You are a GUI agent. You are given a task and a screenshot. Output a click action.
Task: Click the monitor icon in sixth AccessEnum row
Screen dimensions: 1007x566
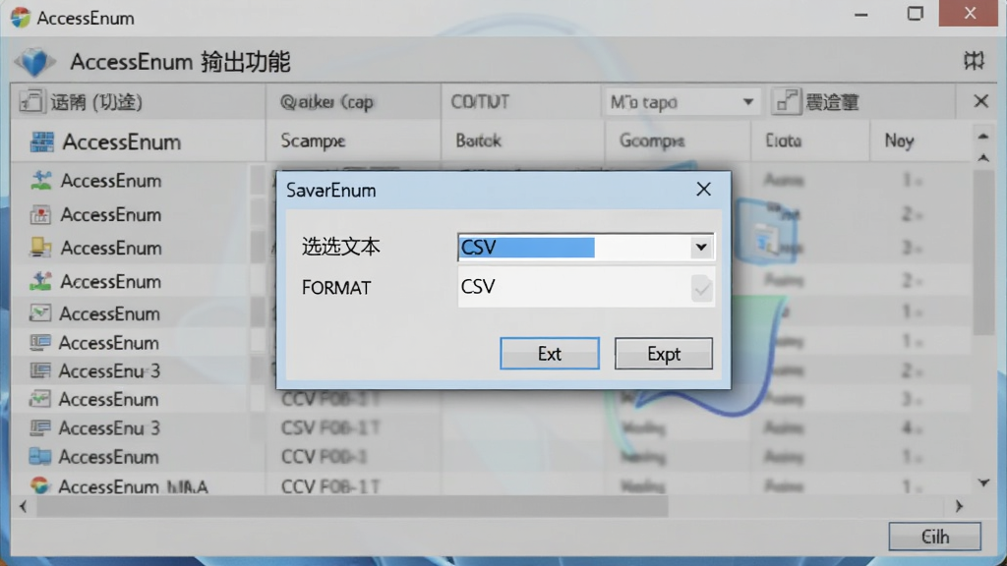point(39,342)
